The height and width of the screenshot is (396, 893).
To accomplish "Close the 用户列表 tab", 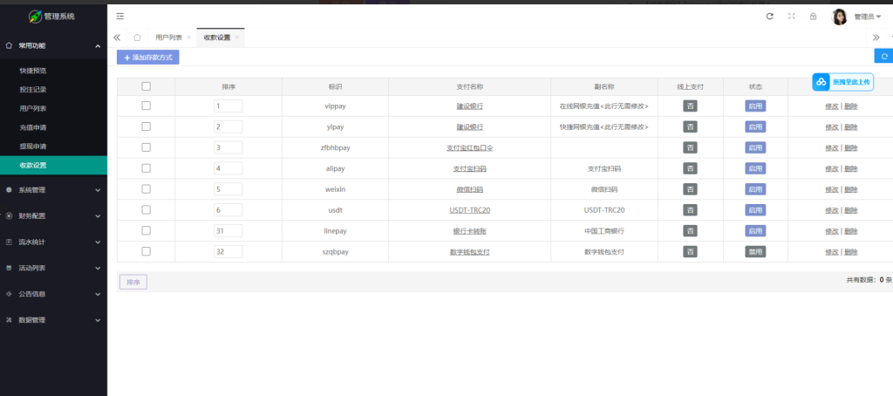I will (188, 38).
